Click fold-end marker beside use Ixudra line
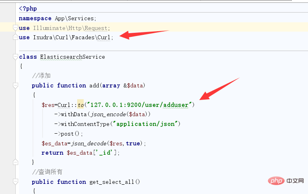The image size is (308, 194). tap(15, 37)
